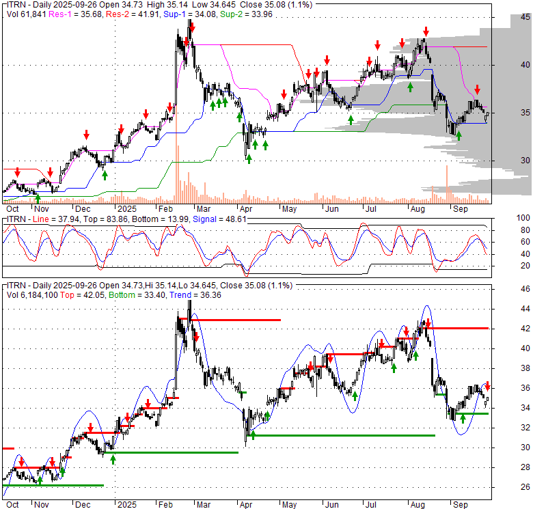
Task: Click the 20 label on oscillator axis
Action: tap(525, 265)
